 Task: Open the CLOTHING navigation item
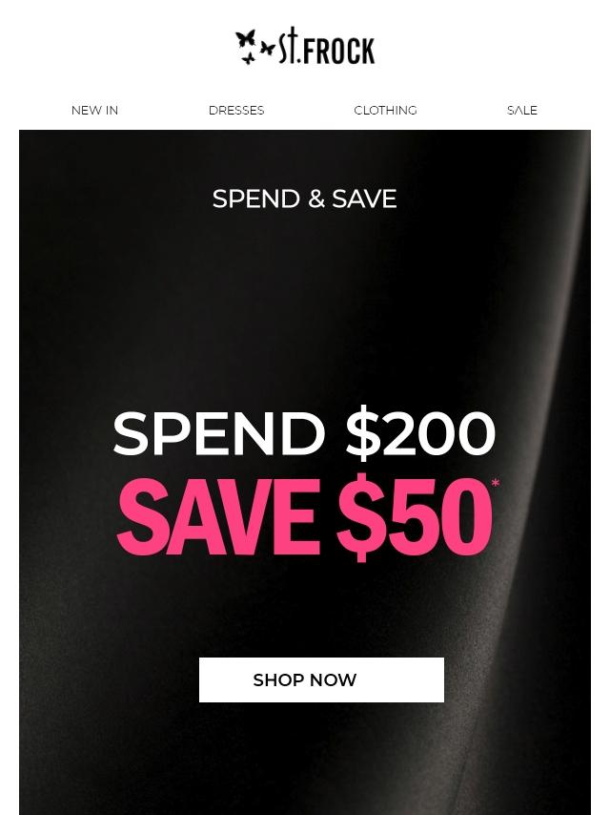tap(385, 110)
